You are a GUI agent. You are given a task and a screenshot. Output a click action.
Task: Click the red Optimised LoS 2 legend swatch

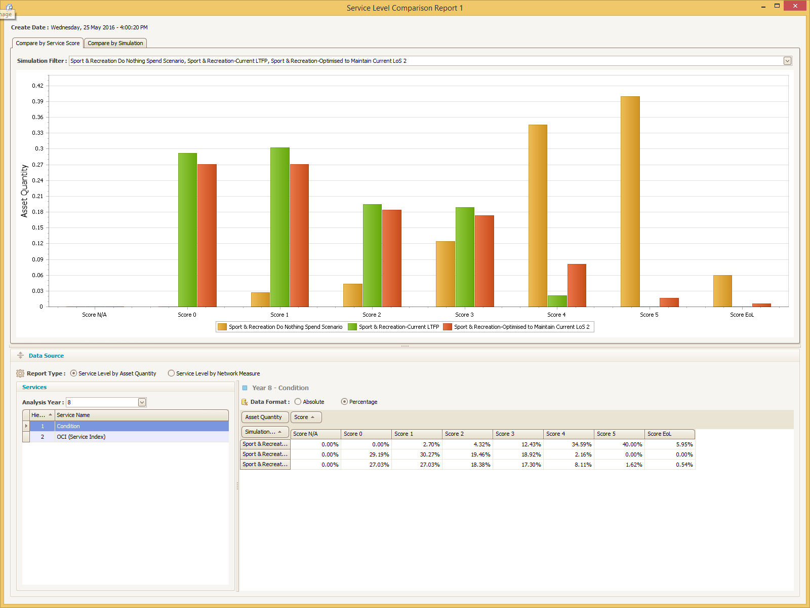[448, 327]
